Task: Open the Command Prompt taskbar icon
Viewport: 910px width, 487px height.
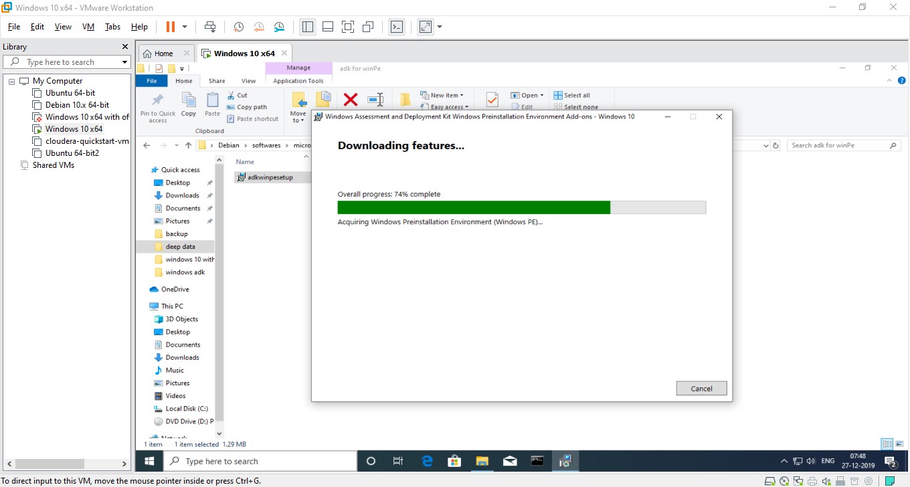Action: [x=537, y=461]
